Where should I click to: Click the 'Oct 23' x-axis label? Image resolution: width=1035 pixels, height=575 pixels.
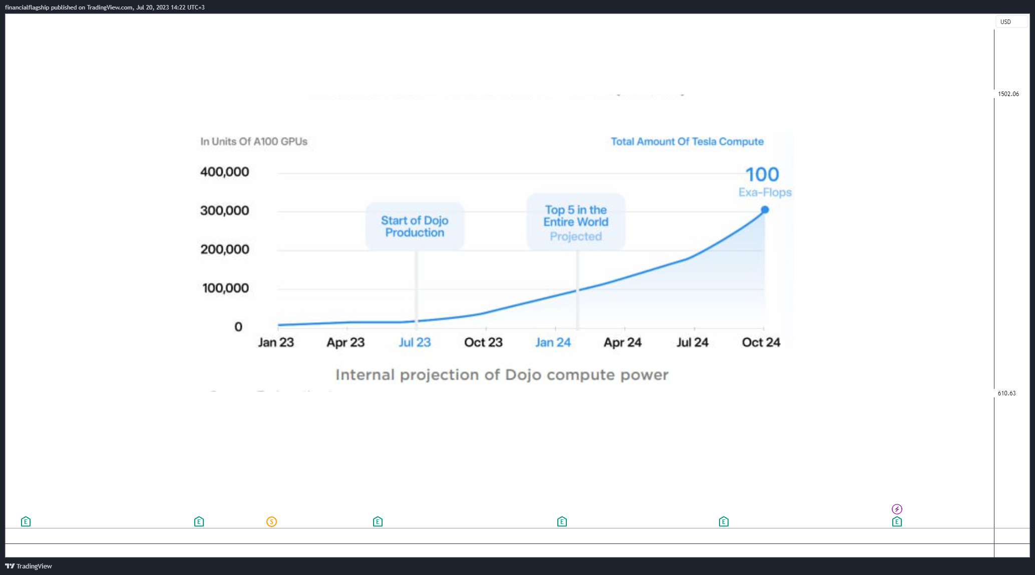click(483, 342)
